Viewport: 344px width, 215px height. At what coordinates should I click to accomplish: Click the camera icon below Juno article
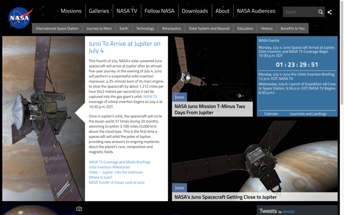pyautogui.click(x=79, y=209)
